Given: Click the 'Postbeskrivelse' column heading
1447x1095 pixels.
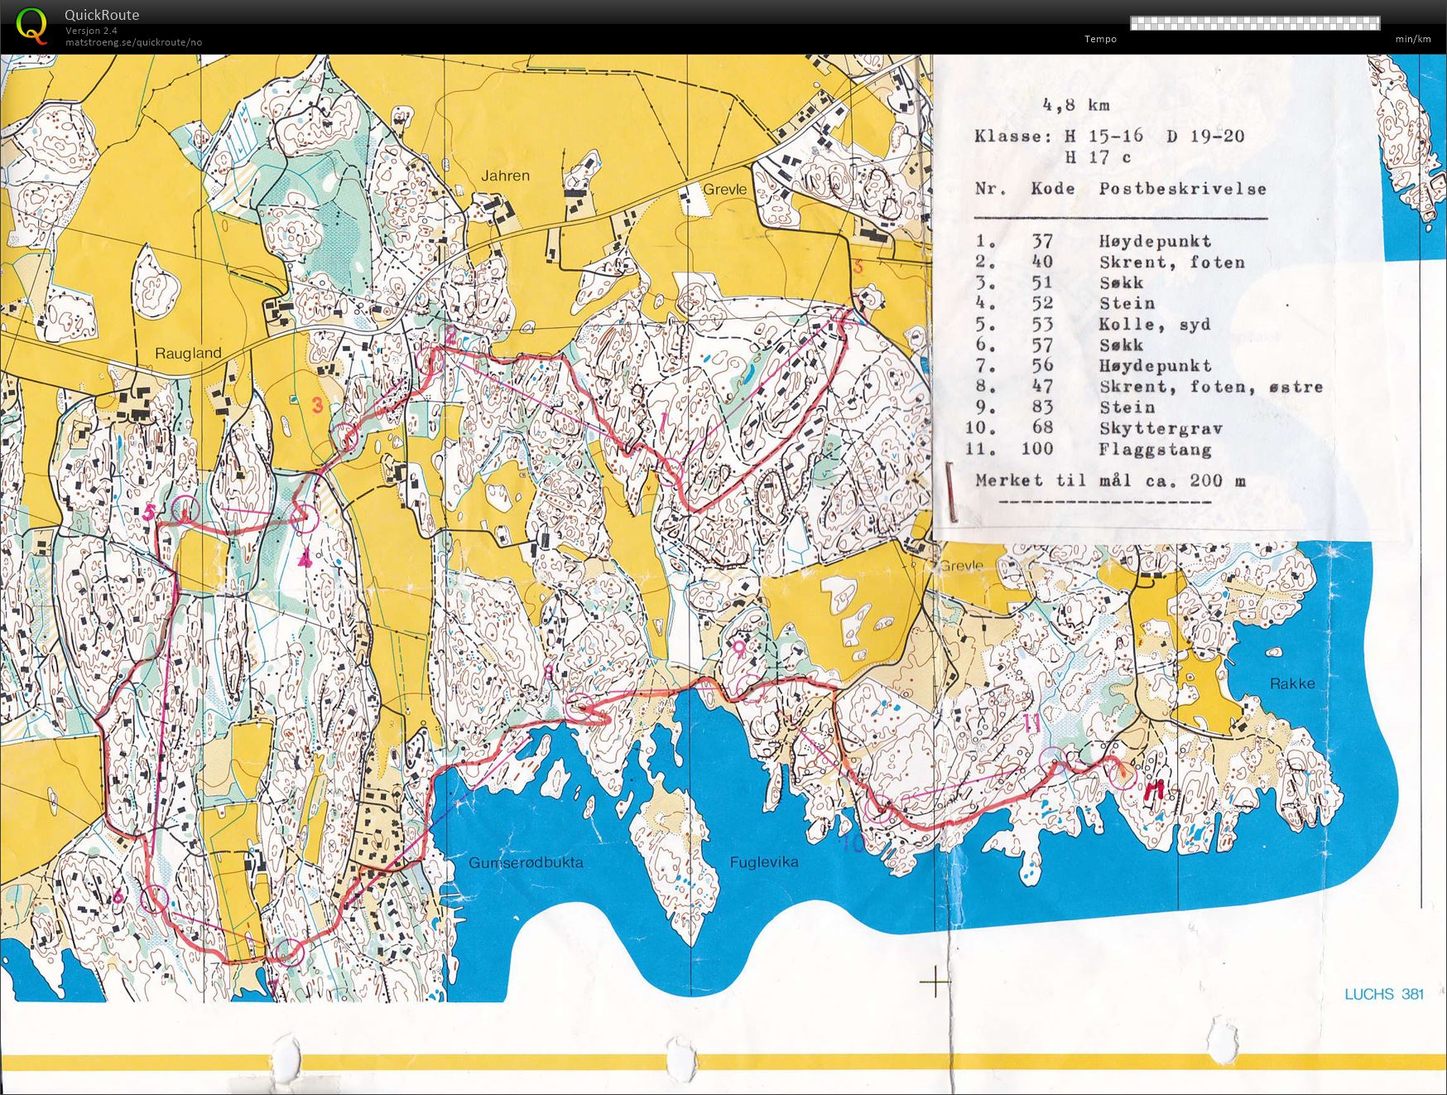Looking at the screenshot, I should tap(1183, 189).
